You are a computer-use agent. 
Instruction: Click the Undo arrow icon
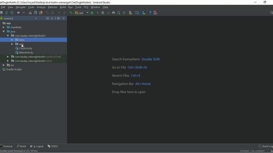click(x=18, y=13)
